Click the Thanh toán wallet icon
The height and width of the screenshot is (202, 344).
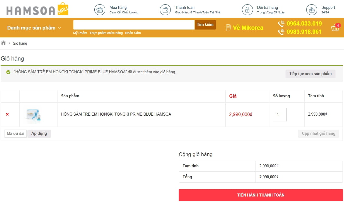coord(165,10)
